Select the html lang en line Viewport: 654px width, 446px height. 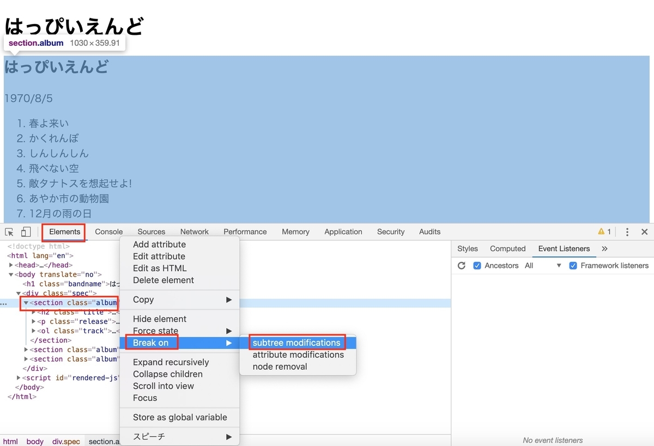tap(40, 255)
